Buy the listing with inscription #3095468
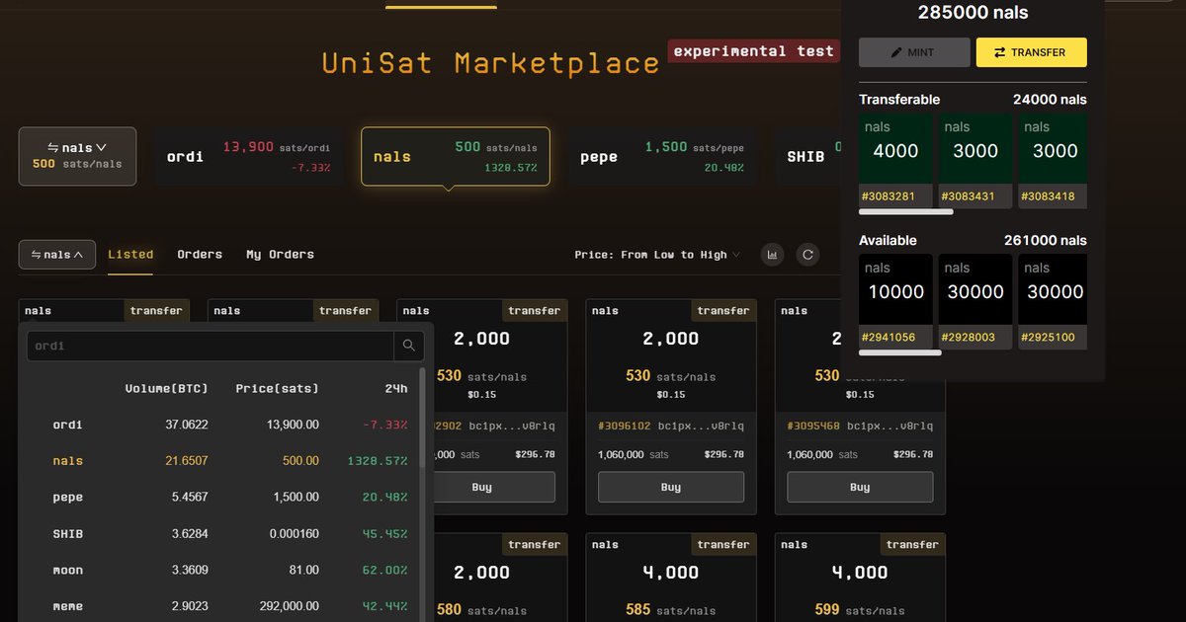 click(x=860, y=487)
